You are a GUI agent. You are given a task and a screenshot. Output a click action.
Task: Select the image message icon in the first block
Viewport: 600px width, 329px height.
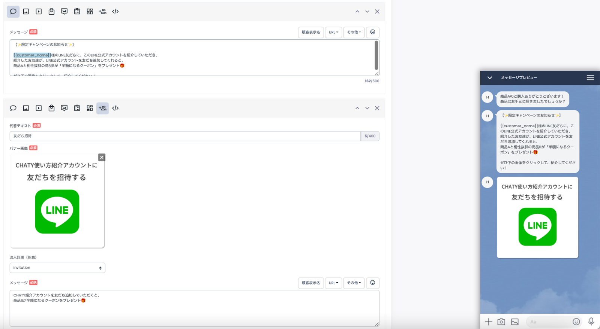point(26,12)
